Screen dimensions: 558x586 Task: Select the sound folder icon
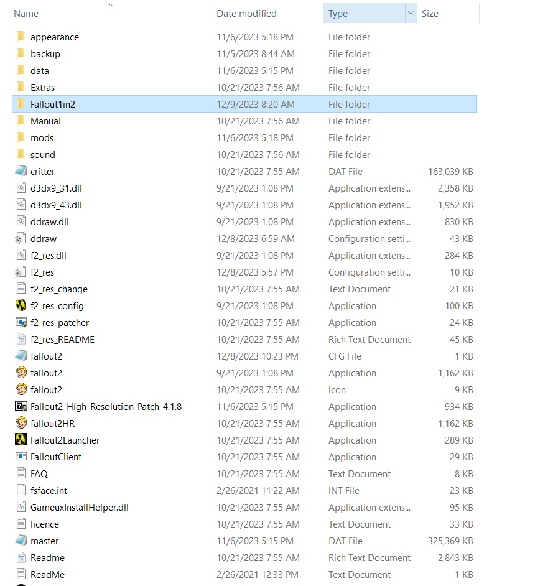point(21,154)
